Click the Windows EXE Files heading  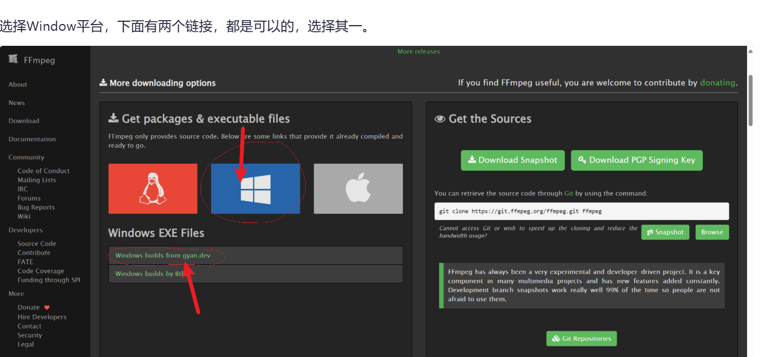pos(156,233)
